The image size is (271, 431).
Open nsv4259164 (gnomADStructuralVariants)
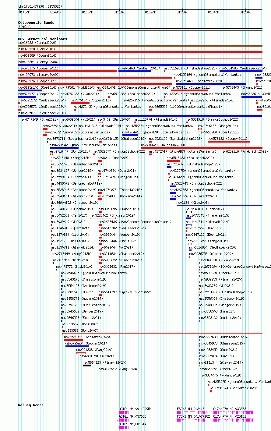point(207,75)
